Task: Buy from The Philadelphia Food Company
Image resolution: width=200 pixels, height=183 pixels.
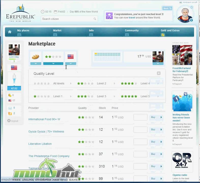Action: pos(156,154)
